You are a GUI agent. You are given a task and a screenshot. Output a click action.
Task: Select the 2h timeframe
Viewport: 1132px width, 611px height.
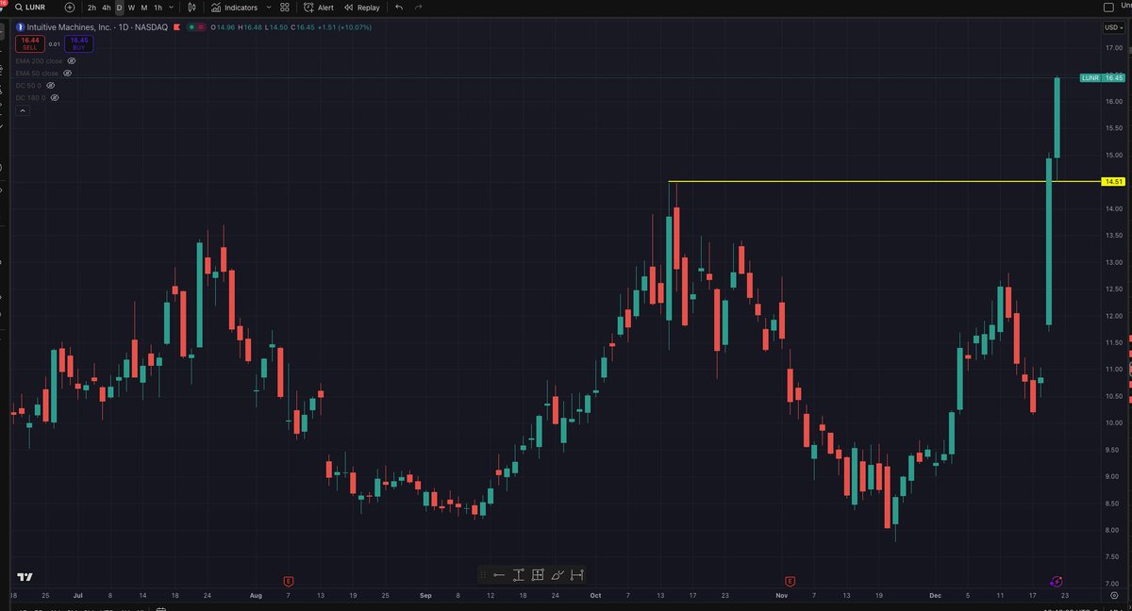92,8
